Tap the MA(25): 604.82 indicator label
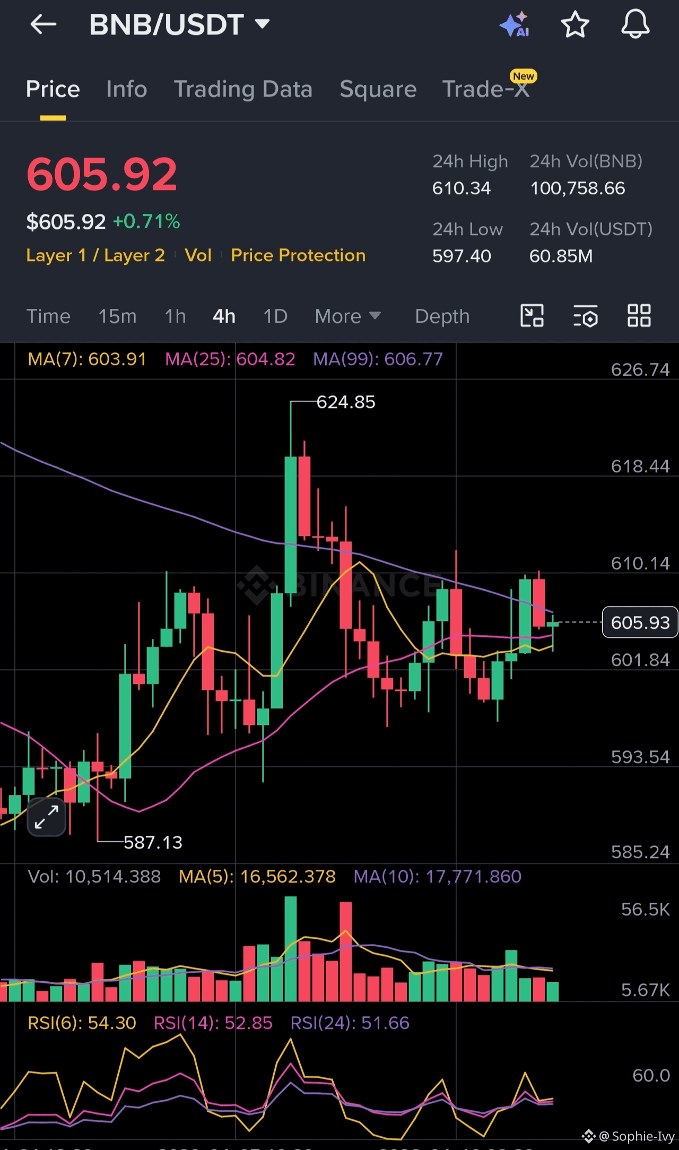 click(x=230, y=359)
